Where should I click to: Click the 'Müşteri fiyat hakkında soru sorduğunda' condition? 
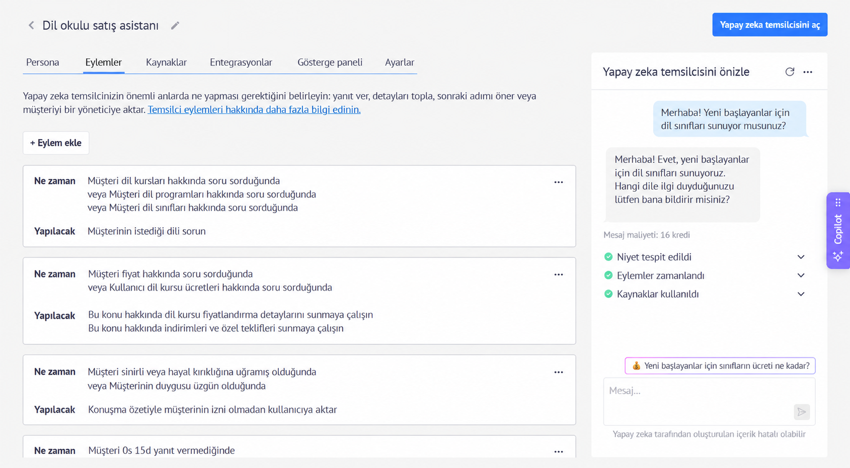(x=170, y=274)
